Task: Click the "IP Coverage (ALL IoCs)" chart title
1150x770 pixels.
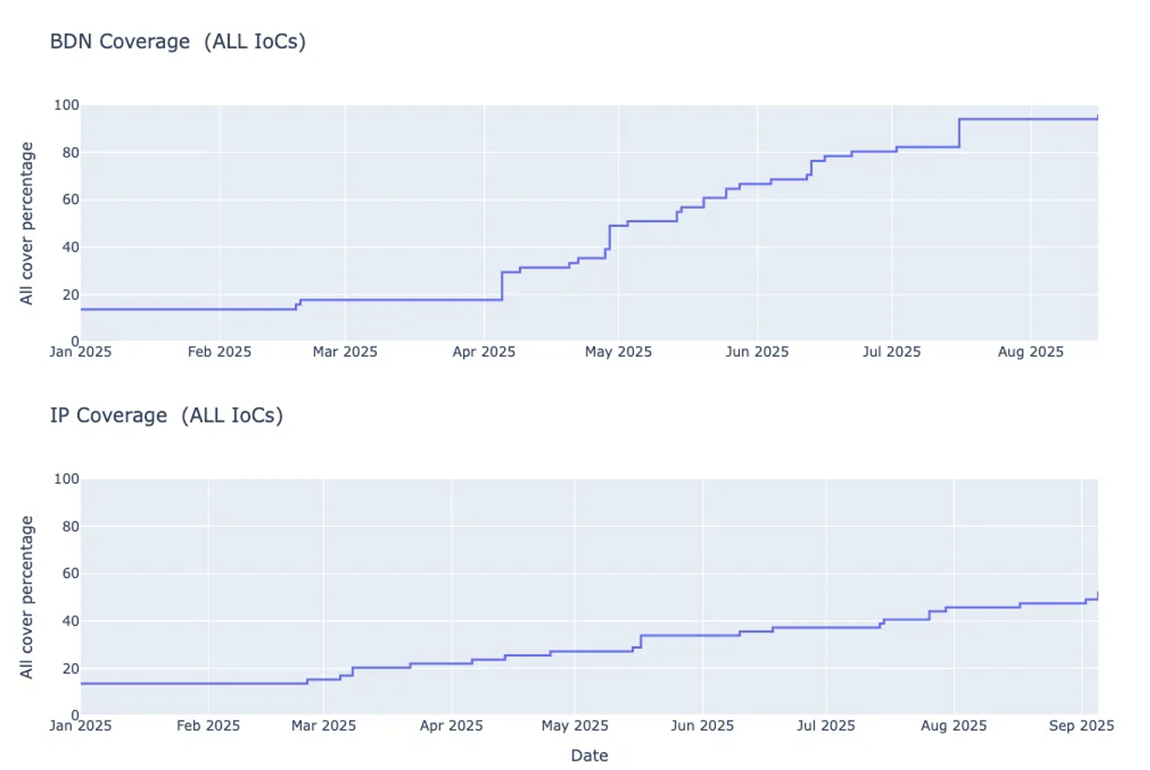Action: (166, 416)
